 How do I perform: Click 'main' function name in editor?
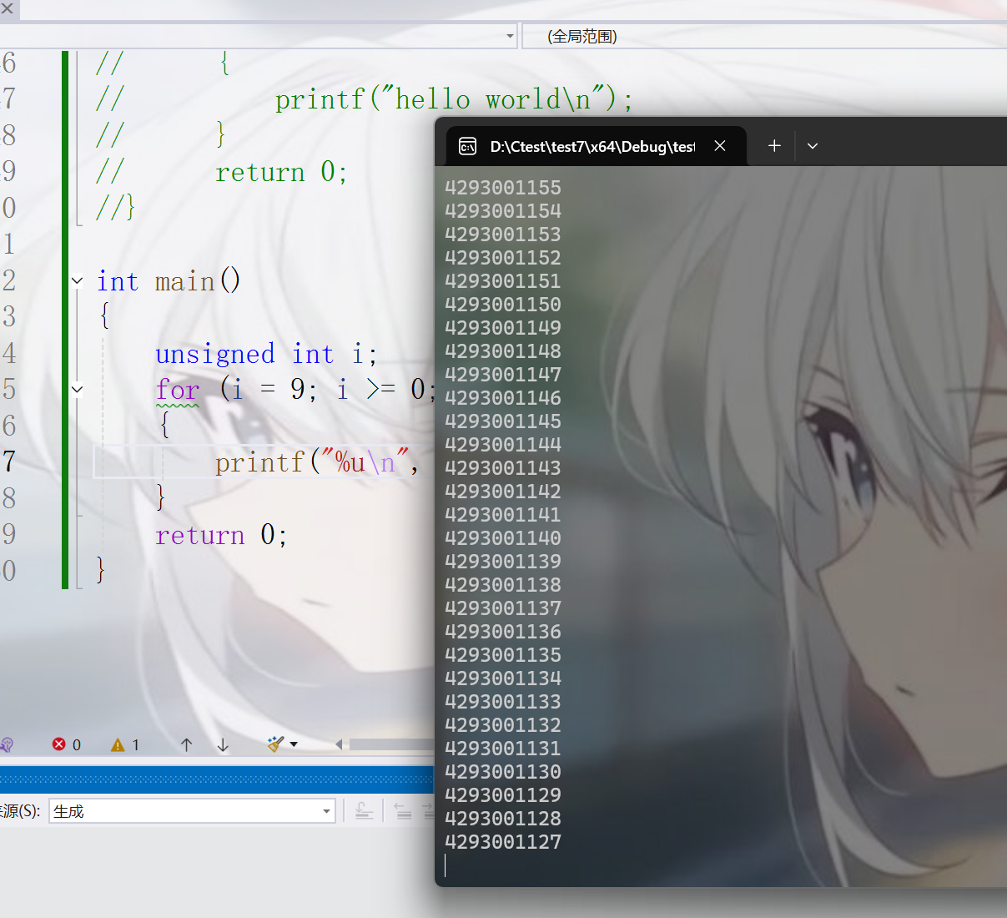[184, 281]
